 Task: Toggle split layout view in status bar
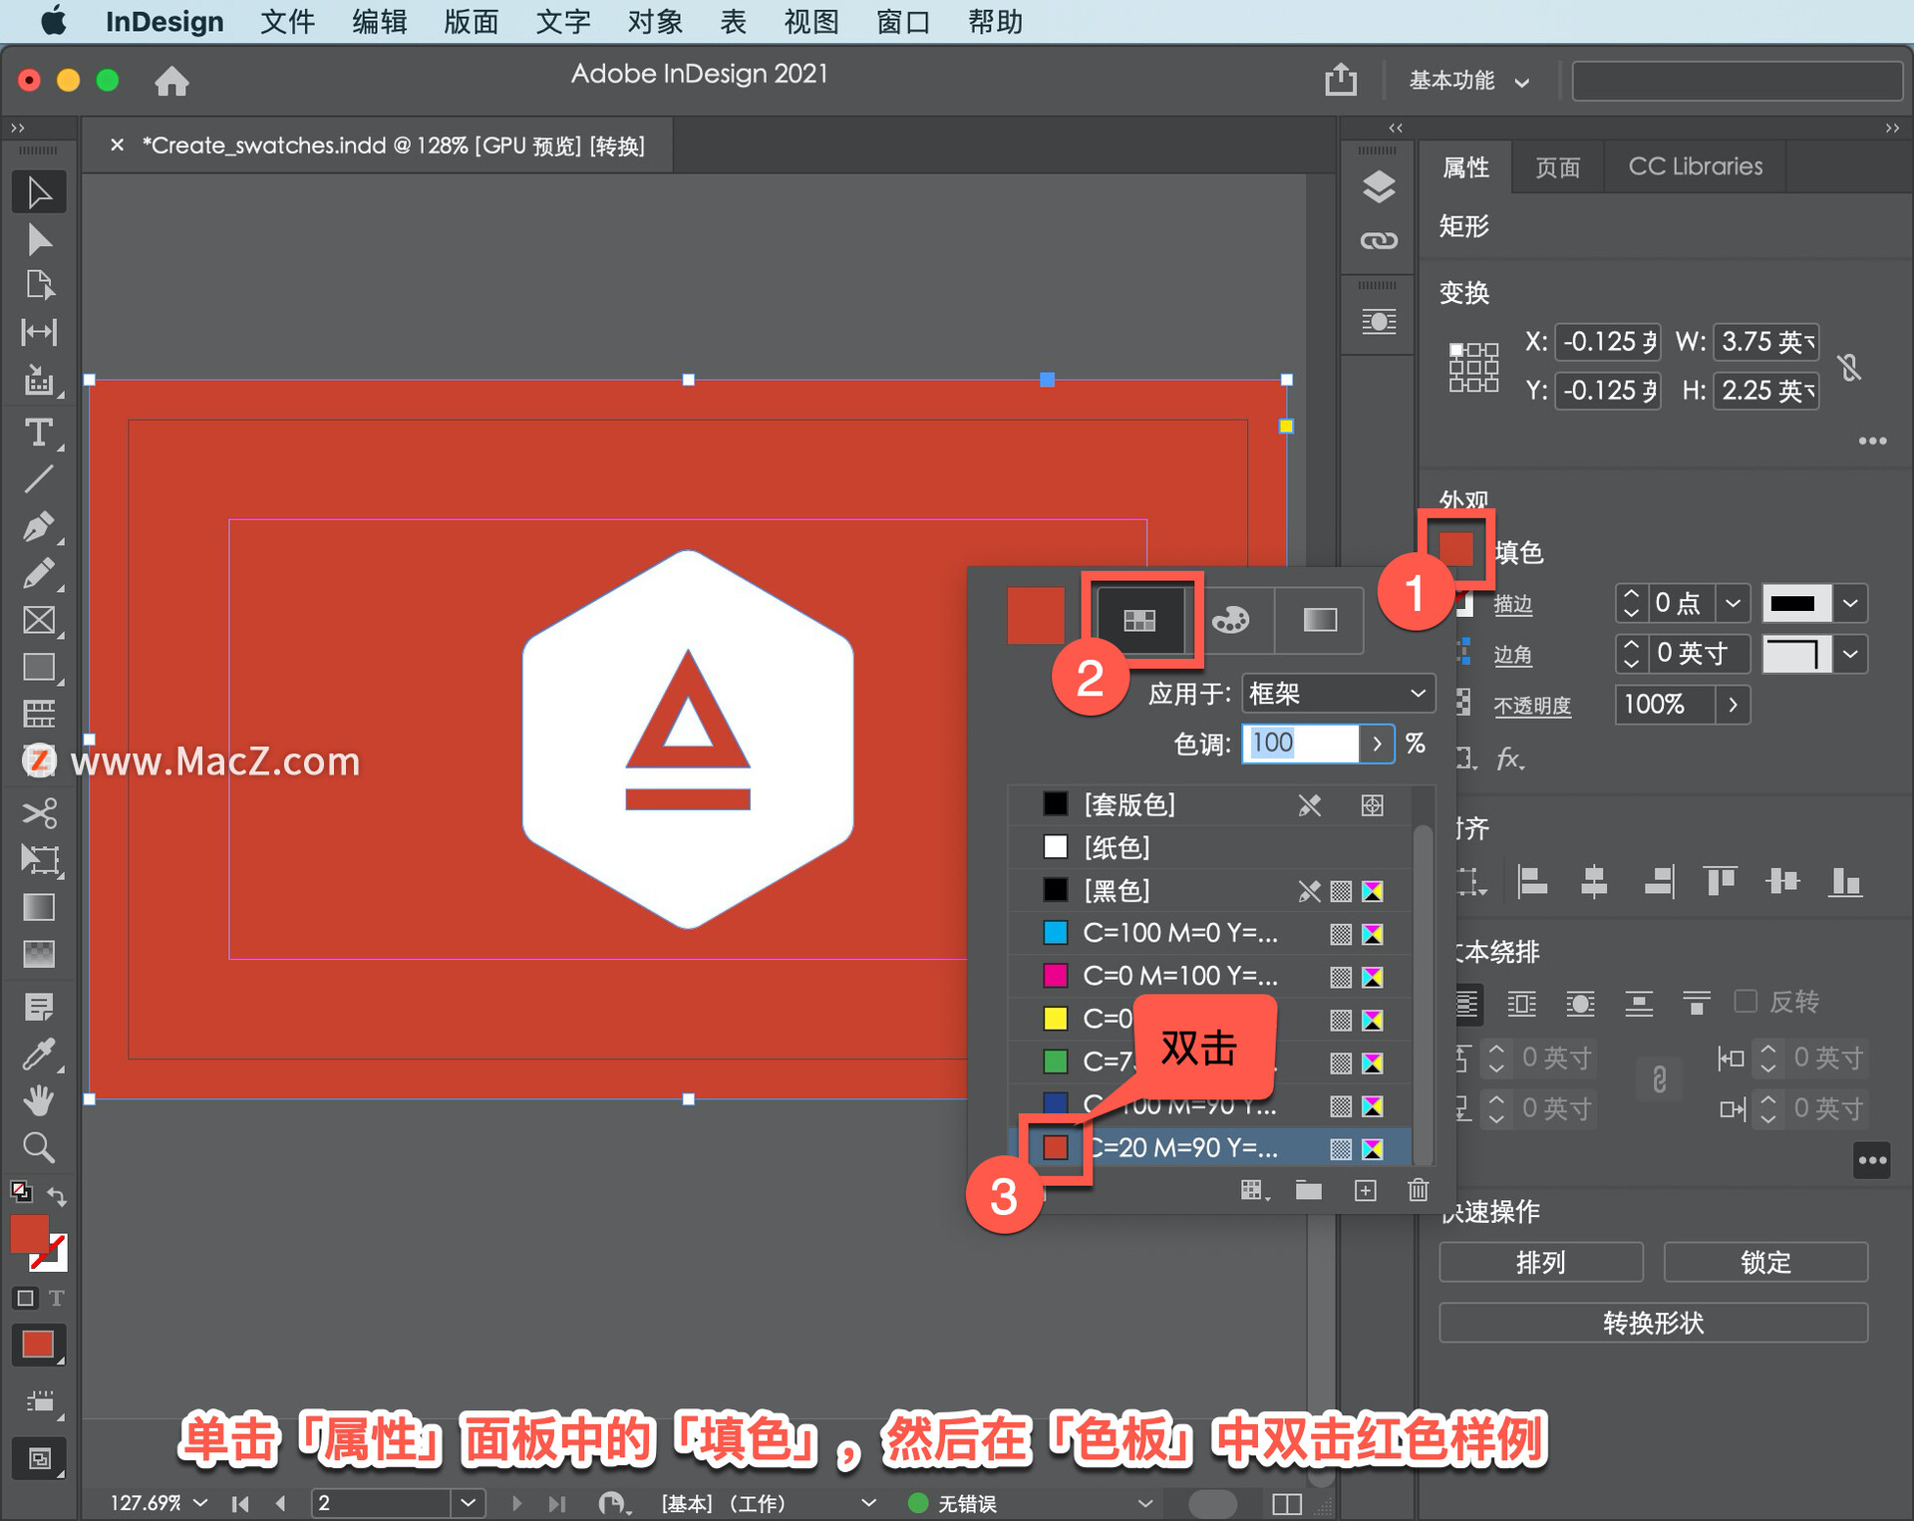(x=1287, y=1503)
